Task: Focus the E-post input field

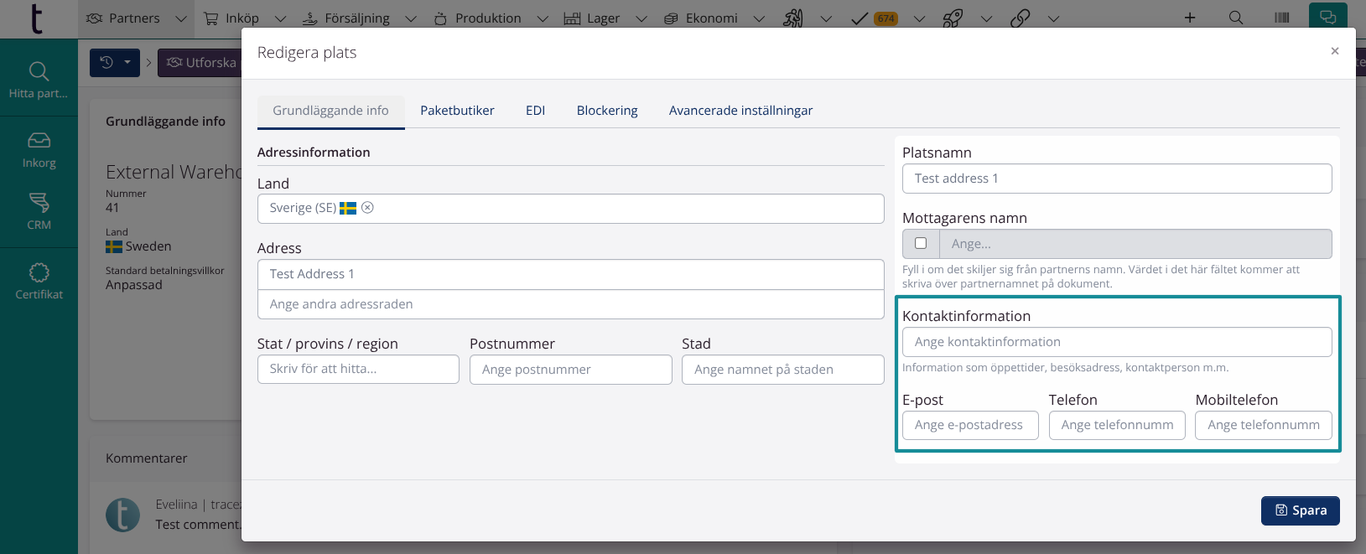Action: pos(970,425)
